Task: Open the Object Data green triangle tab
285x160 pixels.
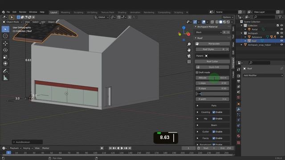Action: tap(239, 130)
